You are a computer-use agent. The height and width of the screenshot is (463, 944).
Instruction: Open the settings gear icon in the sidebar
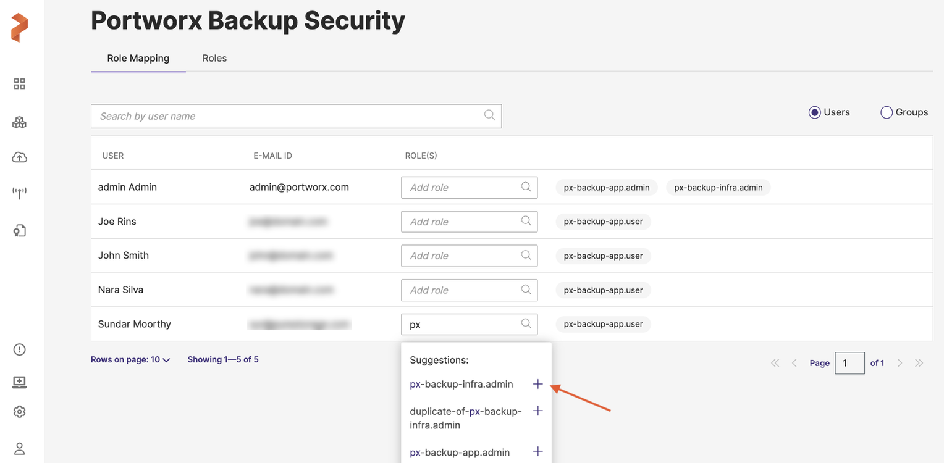tap(19, 412)
